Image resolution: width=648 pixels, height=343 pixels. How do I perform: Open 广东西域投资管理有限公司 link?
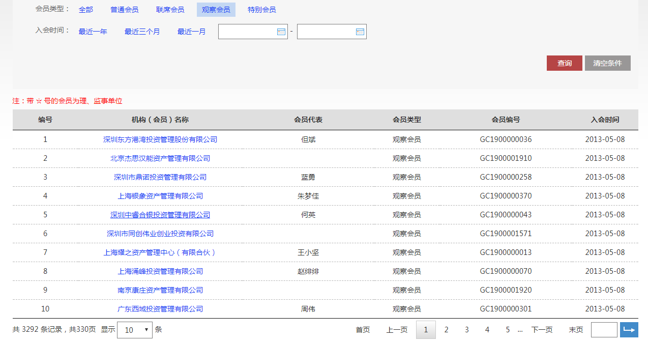pos(160,309)
